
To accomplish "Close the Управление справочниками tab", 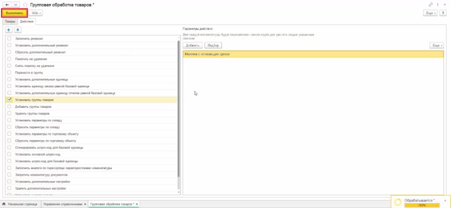I will [x=85, y=204].
